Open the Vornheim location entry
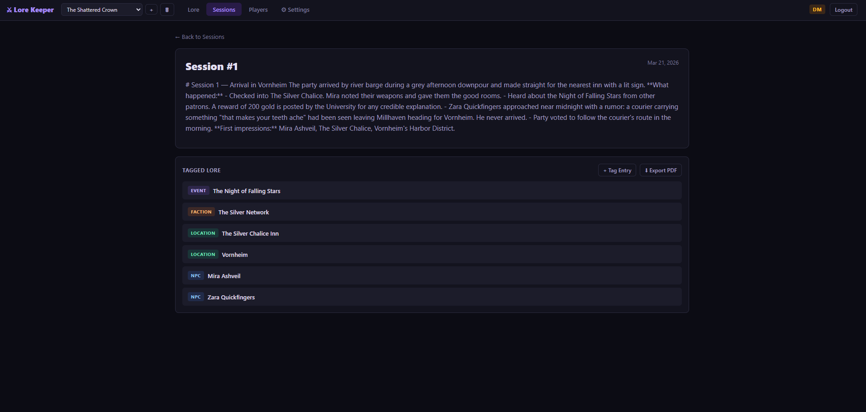The image size is (866, 412). (x=235, y=255)
